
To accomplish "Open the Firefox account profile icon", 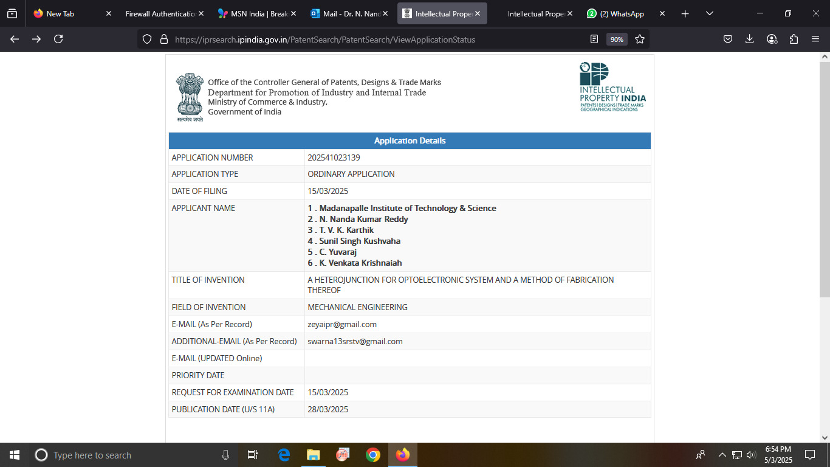I will [x=772, y=39].
